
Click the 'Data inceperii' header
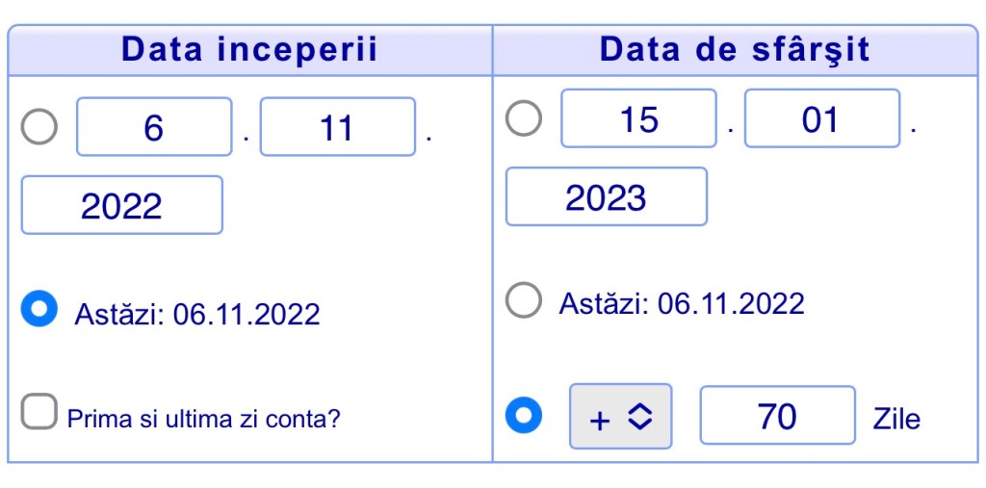(x=249, y=50)
